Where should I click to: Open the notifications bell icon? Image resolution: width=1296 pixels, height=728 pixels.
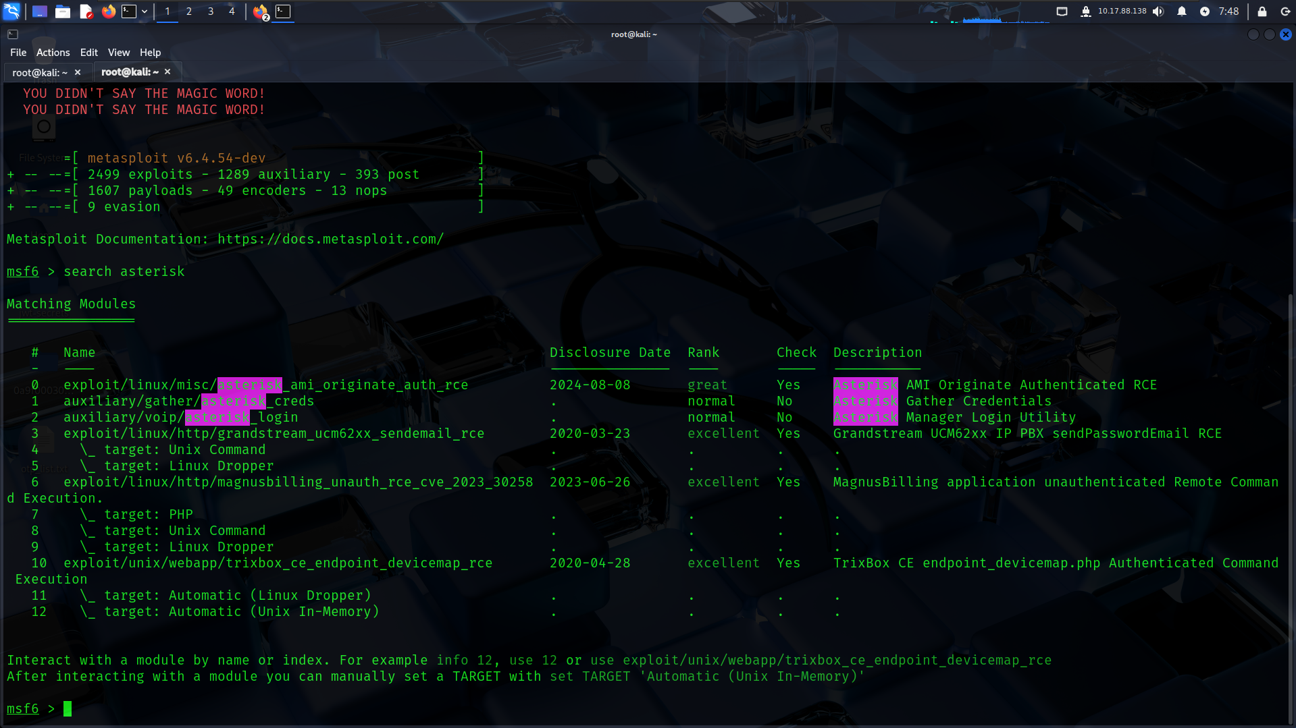[x=1182, y=11]
